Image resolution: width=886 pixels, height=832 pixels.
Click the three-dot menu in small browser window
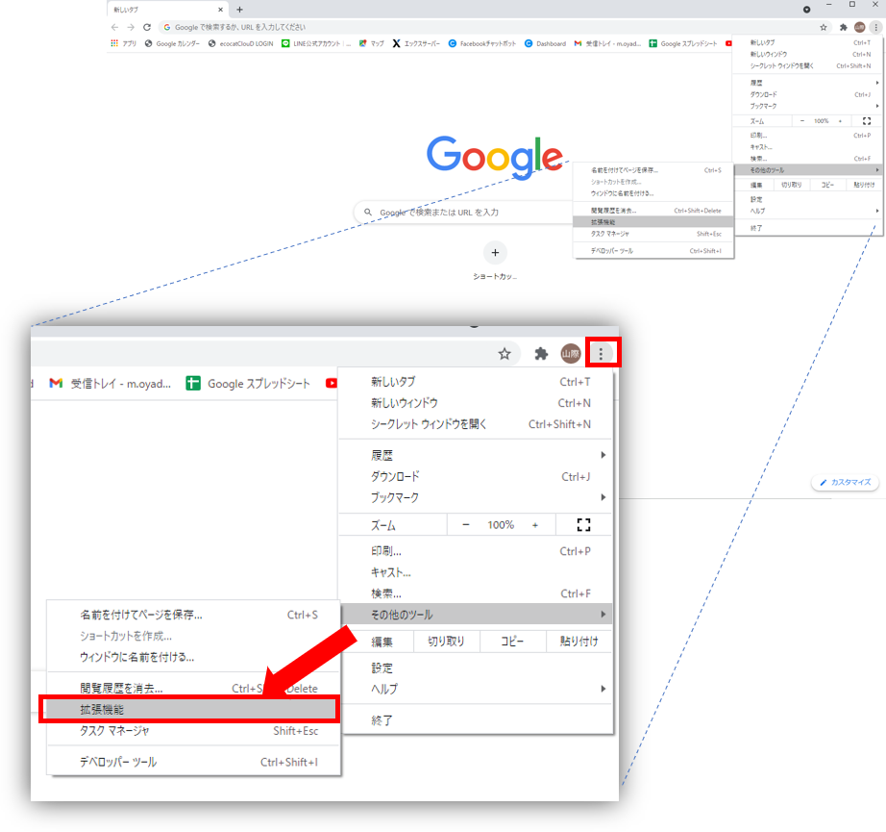pos(875,27)
